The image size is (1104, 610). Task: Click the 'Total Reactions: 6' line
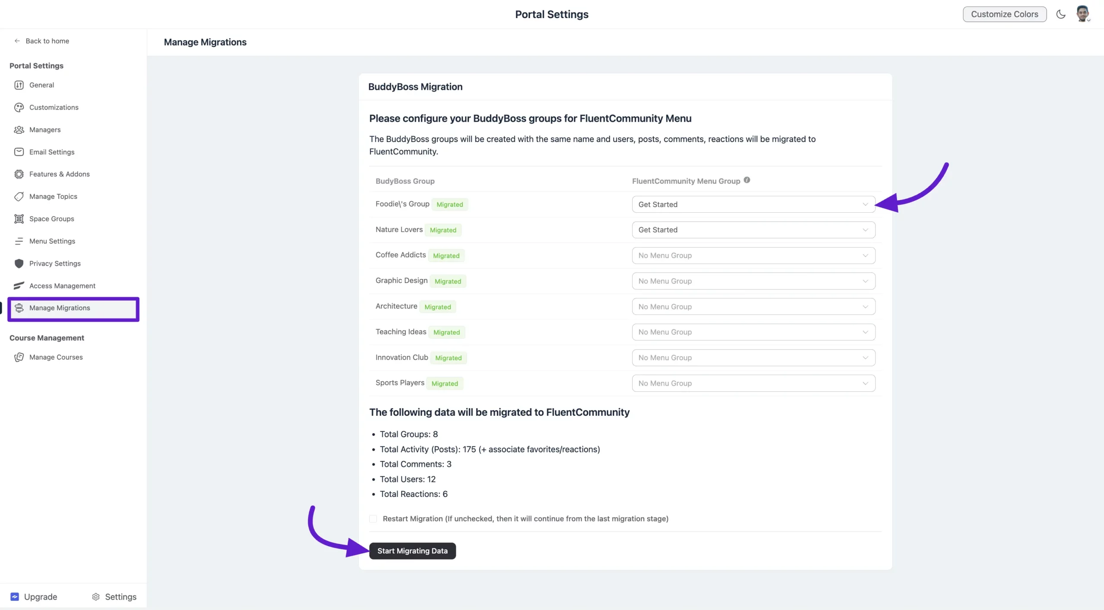coord(414,494)
